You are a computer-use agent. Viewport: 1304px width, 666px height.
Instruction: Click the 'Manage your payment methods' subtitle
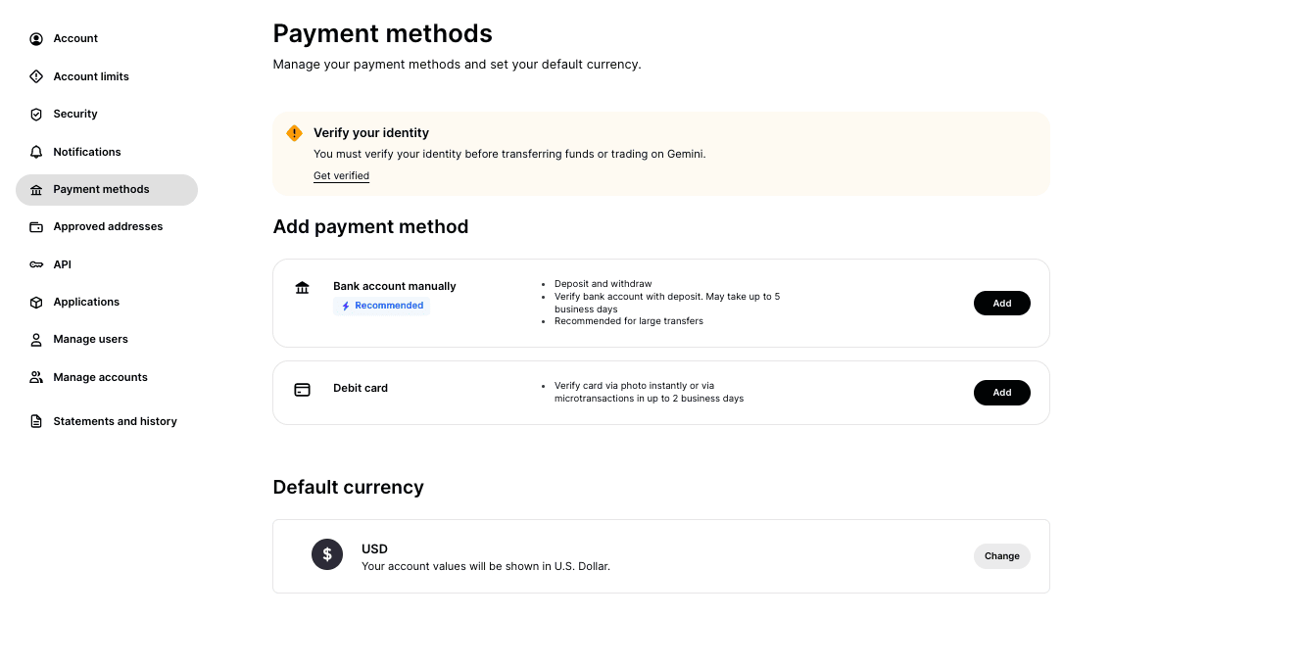pyautogui.click(x=457, y=65)
